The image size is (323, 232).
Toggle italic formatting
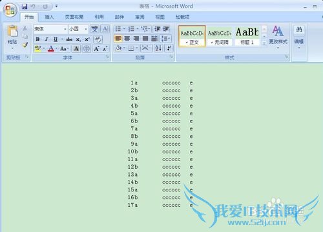click(x=47, y=39)
